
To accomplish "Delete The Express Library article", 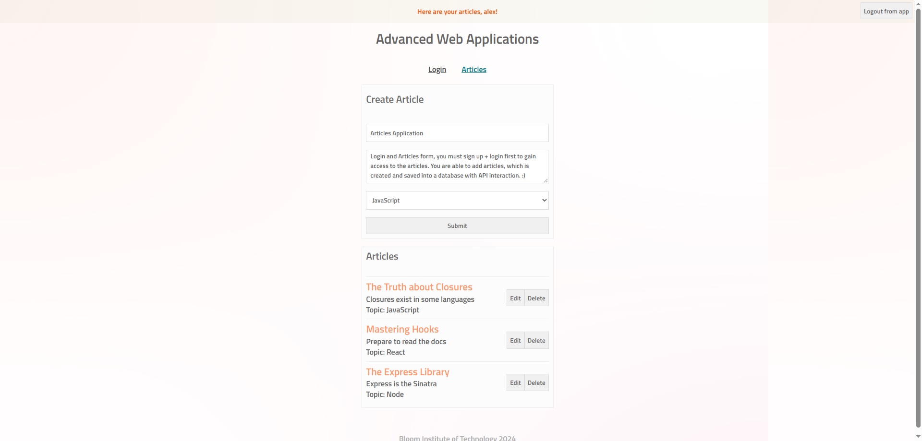I will (536, 382).
